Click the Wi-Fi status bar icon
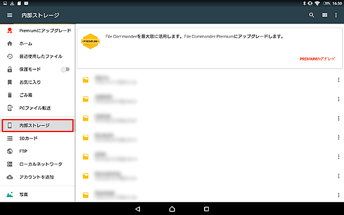 pyautogui.click(x=317, y=4)
